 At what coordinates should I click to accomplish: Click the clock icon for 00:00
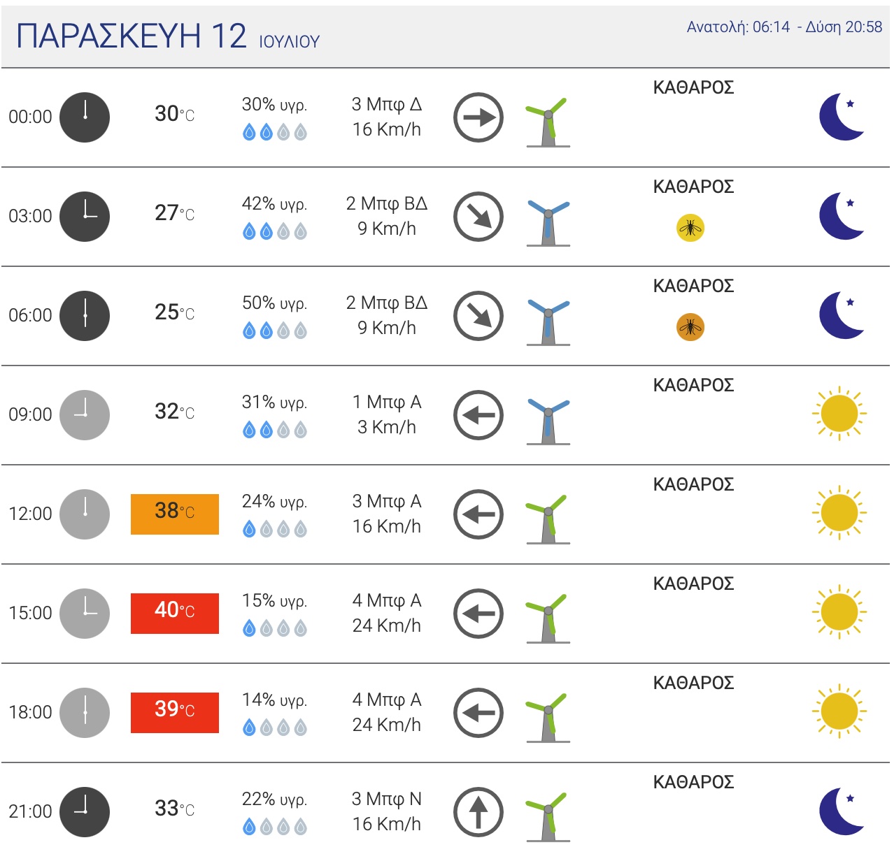point(85,117)
